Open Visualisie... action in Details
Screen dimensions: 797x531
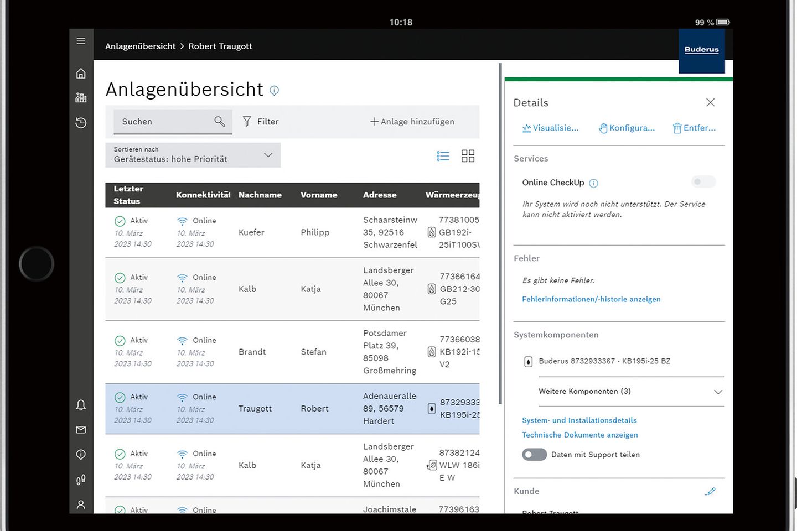[x=550, y=128]
